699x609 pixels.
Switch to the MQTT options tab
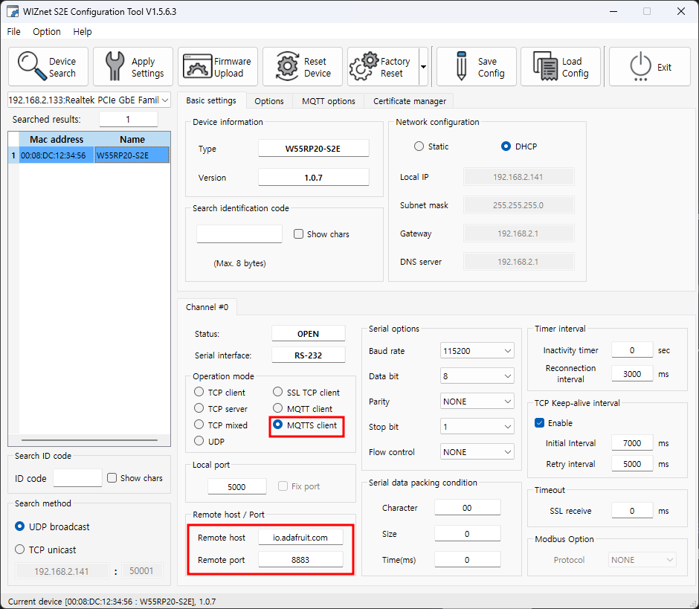(x=328, y=101)
